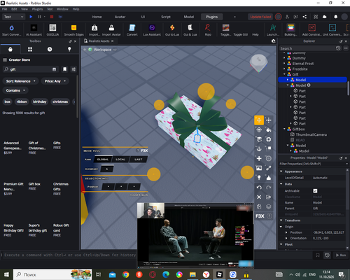Expand the Orientation property row
Image resolution: width=350 pixels, height=280 pixels.
pyautogui.click(x=286, y=238)
